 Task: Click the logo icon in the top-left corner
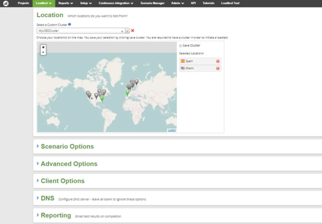[6, 3]
